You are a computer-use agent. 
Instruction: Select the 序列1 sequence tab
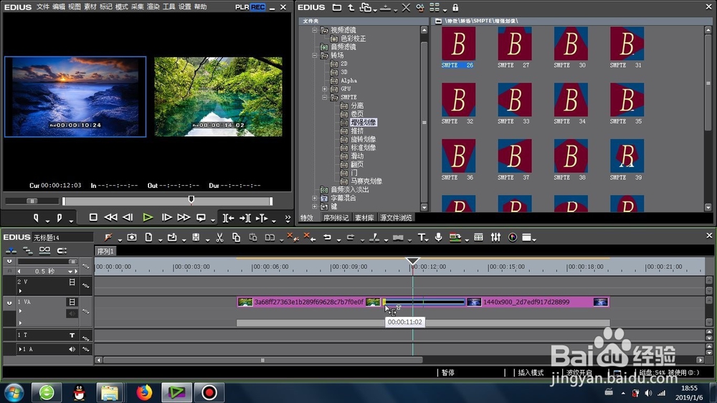(x=105, y=251)
